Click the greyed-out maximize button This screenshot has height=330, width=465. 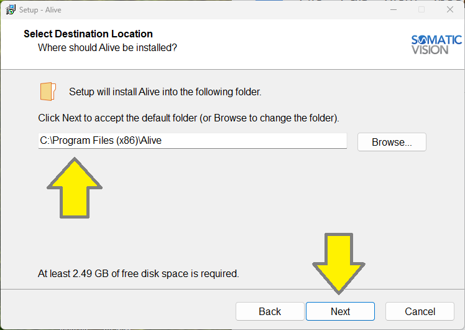pyautogui.click(x=421, y=10)
